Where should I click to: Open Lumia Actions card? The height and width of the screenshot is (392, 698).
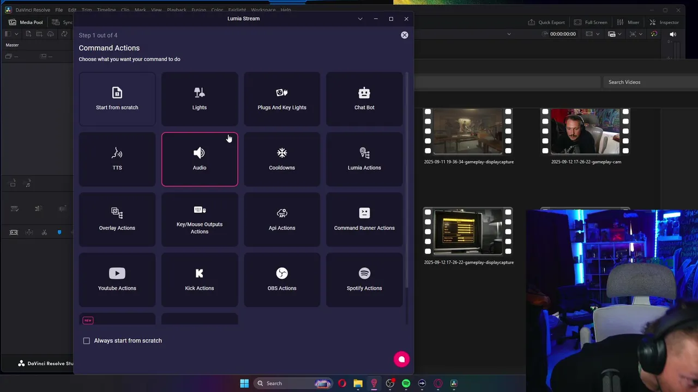pos(364,160)
